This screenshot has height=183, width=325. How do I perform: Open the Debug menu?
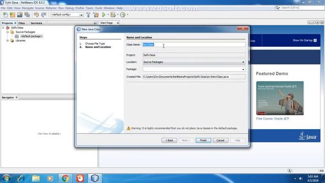coord(70,8)
